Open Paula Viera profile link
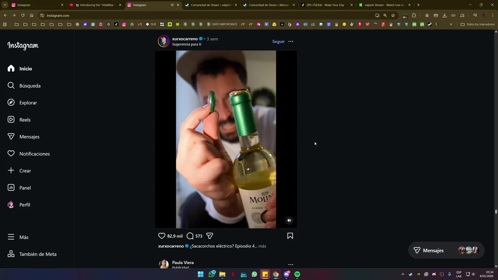The height and width of the screenshot is (280, 498). (183, 262)
